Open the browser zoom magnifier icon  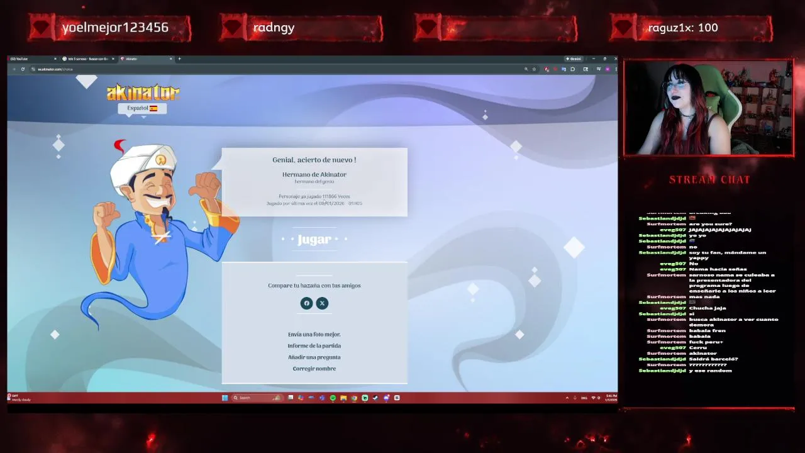click(526, 69)
